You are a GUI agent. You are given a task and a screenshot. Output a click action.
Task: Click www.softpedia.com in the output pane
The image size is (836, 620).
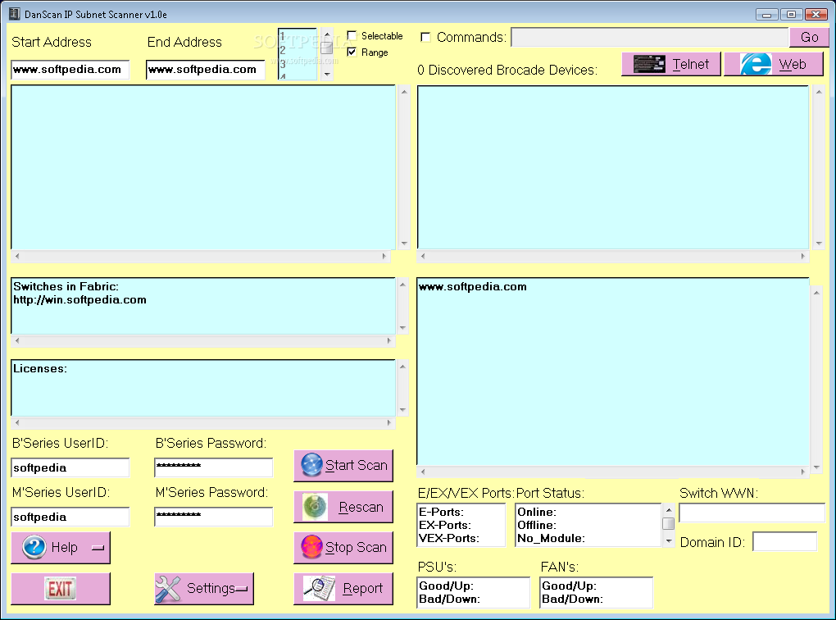coord(473,286)
